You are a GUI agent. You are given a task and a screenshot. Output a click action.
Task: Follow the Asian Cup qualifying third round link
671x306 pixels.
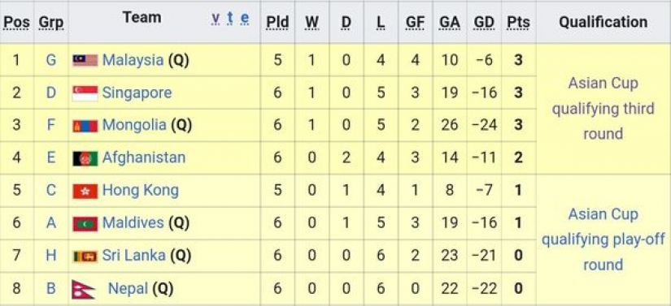[603, 109]
